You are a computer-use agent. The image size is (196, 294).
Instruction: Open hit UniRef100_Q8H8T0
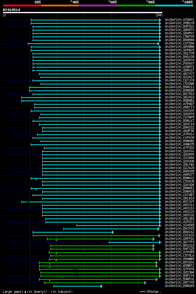pos(179,30)
